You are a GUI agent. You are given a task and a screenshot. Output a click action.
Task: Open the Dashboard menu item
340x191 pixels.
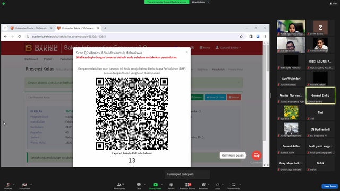pyautogui.click(x=31, y=59)
